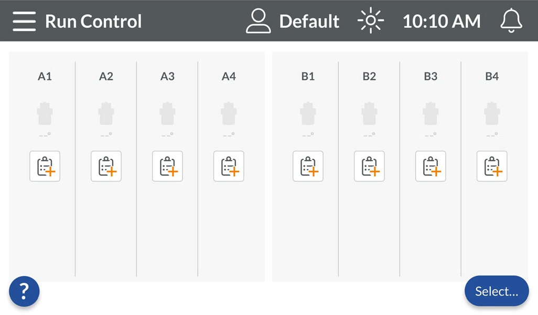
Task: Click the Run Control title
Action: coord(93,22)
